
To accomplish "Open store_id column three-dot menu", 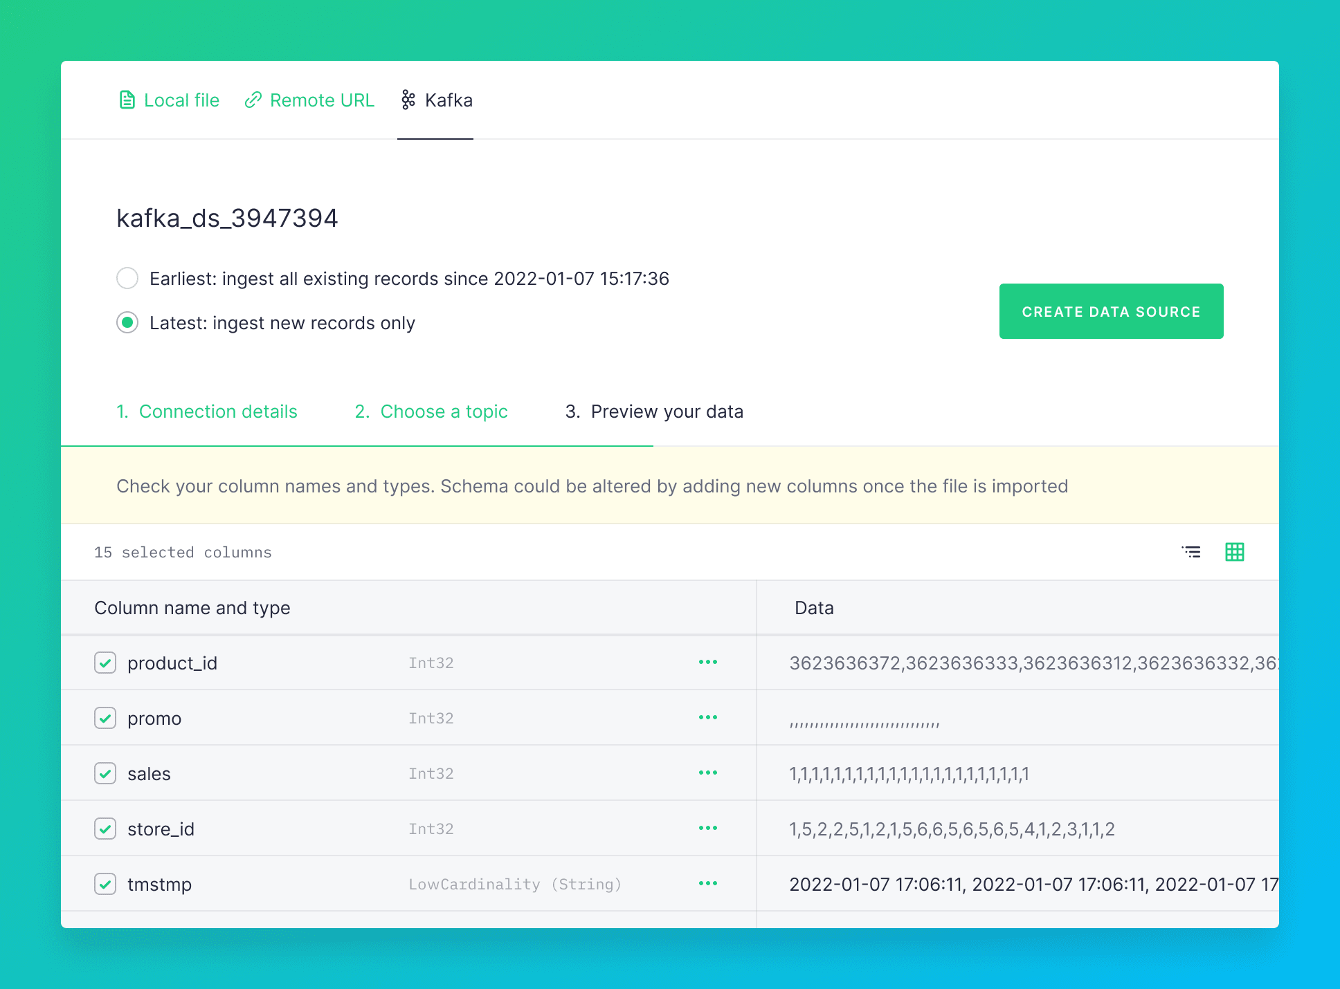I will click(707, 829).
